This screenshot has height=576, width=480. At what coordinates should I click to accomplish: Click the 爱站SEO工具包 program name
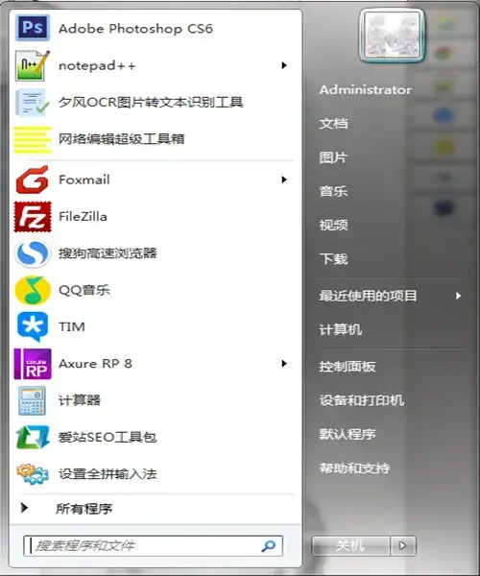tap(108, 437)
